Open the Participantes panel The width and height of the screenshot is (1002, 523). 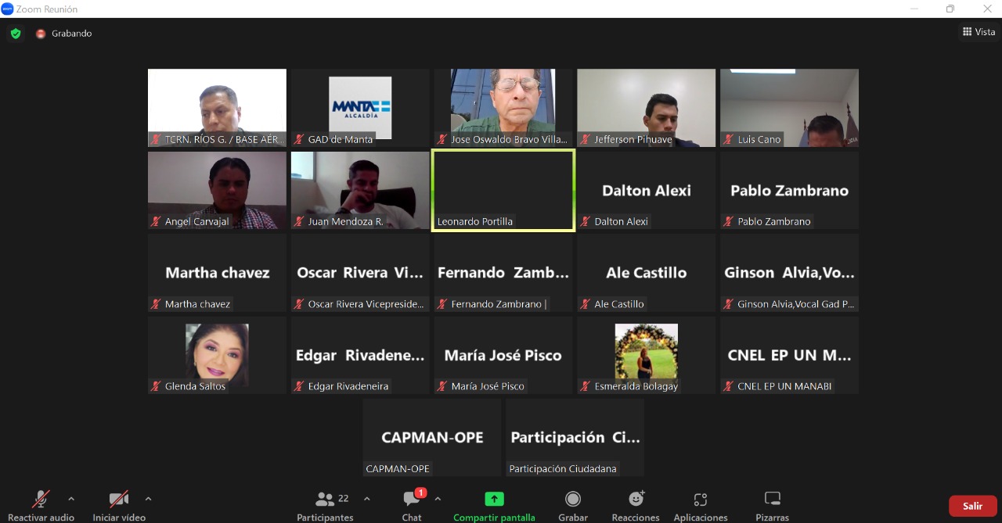coord(326,505)
